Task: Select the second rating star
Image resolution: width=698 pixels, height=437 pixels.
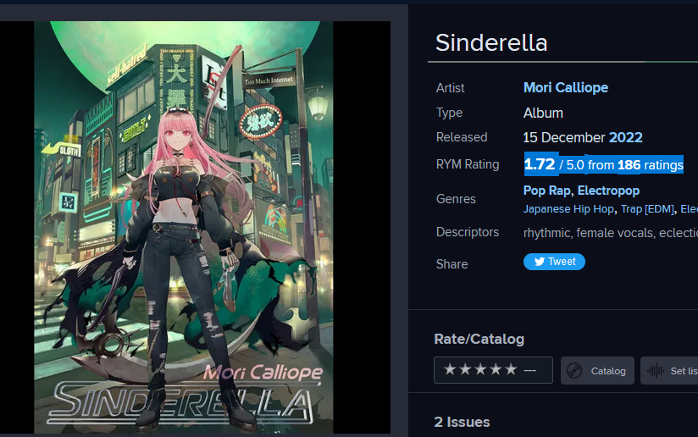Action: point(466,369)
